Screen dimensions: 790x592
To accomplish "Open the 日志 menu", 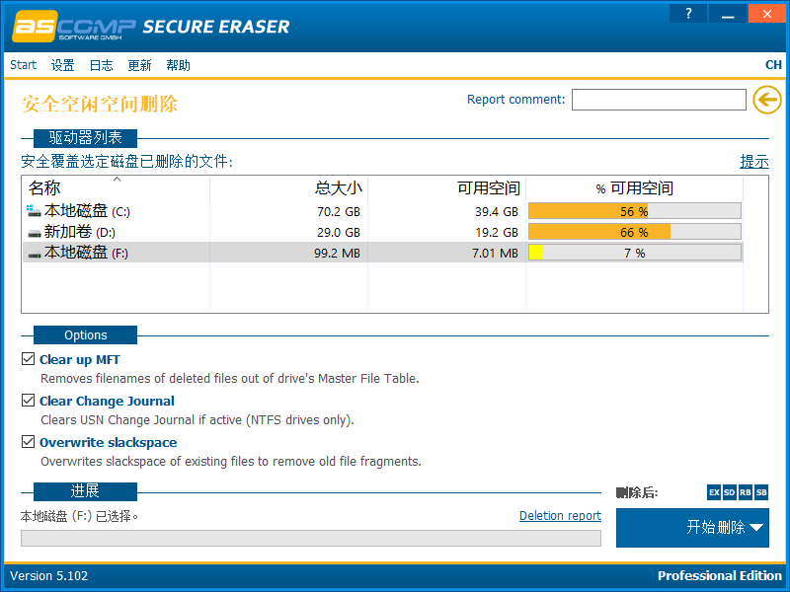I will coord(101,65).
